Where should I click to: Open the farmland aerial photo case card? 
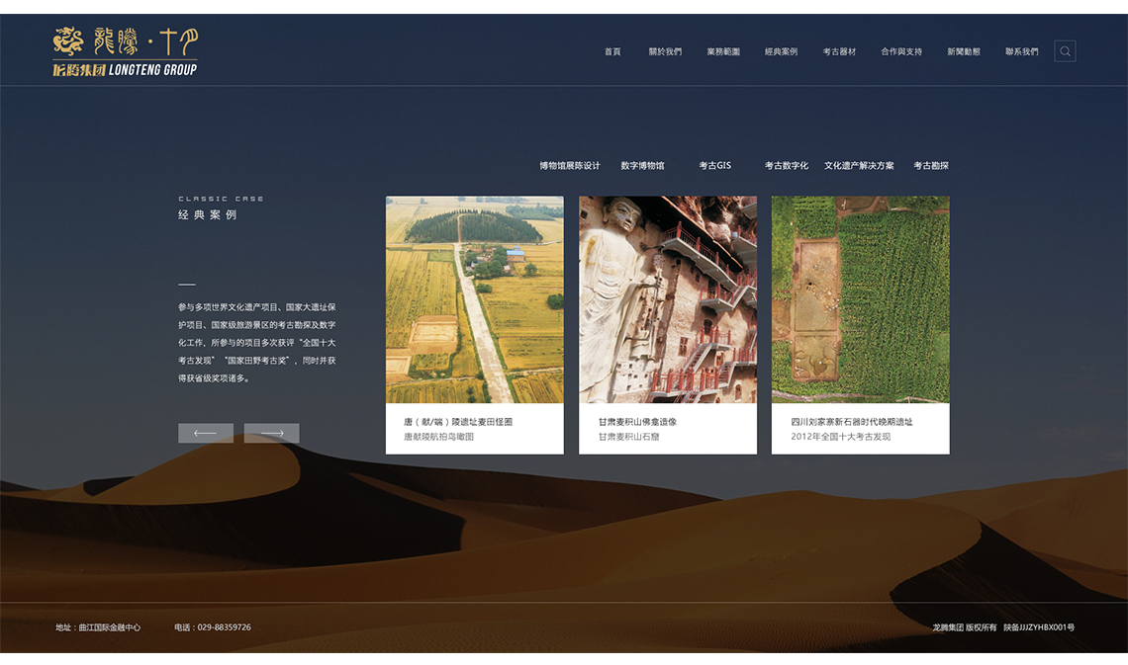(x=474, y=299)
